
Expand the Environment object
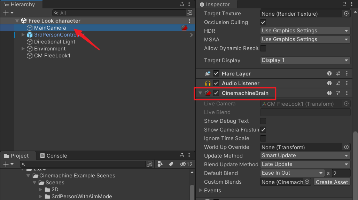pyautogui.click(x=23, y=49)
